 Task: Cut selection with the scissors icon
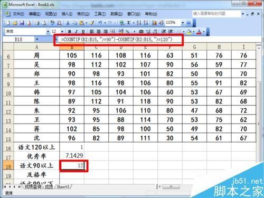click(68, 23)
